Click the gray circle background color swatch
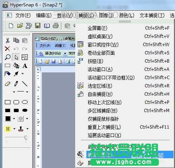This screenshot has width=175, height=168. tap(21, 118)
